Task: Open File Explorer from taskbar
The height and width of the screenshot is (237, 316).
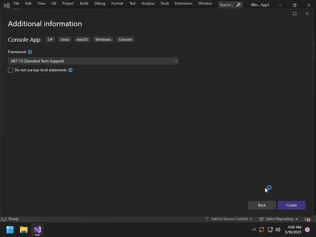Action: 23,230
